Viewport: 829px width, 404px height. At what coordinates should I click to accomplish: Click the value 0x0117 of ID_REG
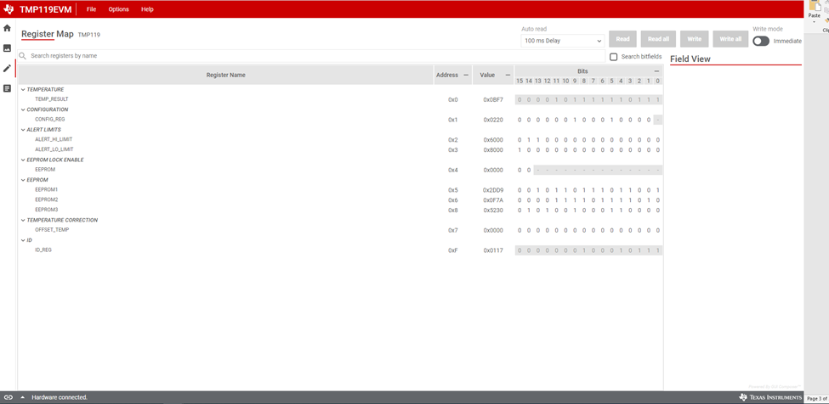[493, 250]
